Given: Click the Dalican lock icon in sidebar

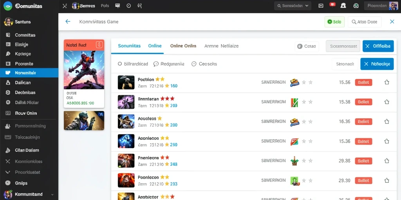Looking at the screenshot, I should coord(8,83).
